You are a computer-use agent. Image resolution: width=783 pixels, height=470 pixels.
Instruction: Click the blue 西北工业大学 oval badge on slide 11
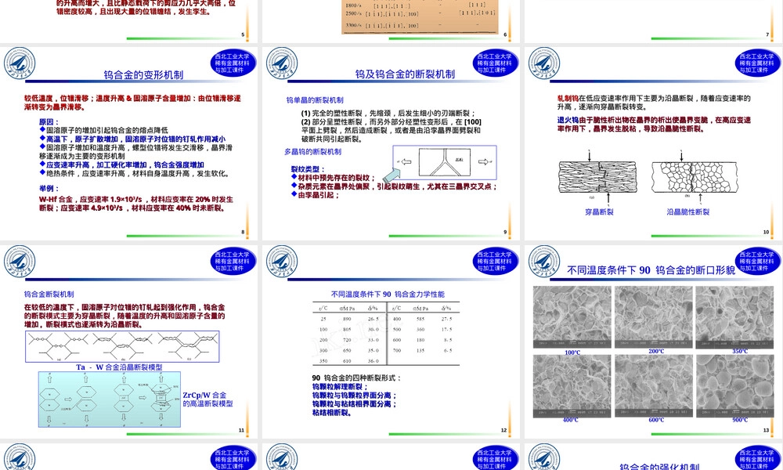(233, 261)
